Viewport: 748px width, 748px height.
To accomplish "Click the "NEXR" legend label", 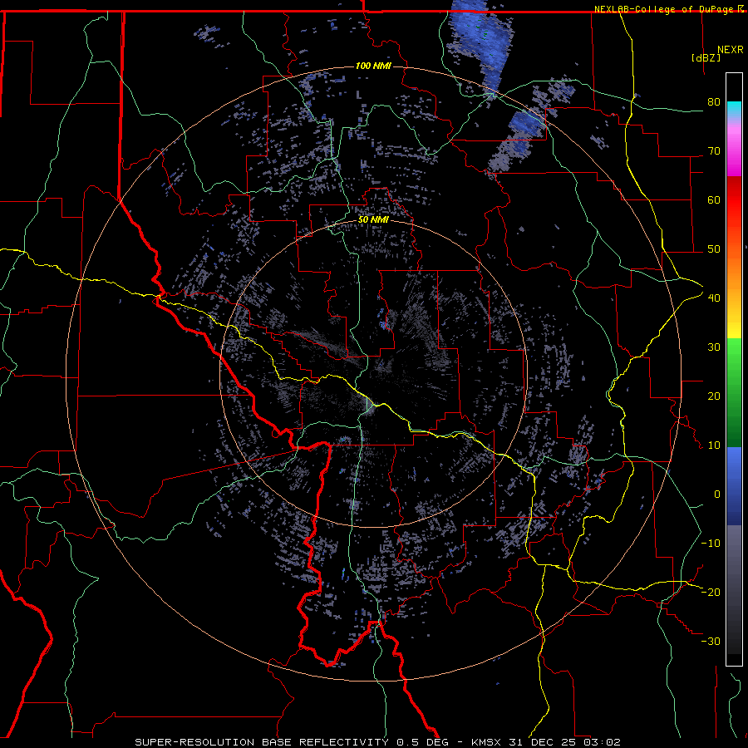I will (731, 50).
